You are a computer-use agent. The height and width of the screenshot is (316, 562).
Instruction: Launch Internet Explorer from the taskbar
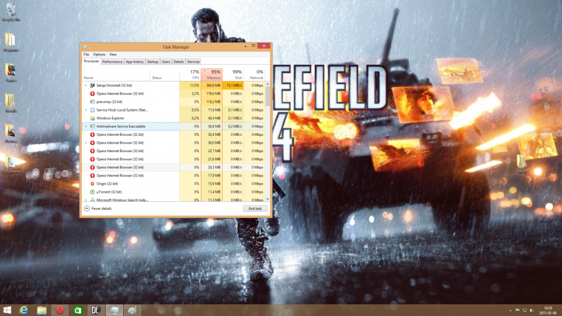click(24, 310)
